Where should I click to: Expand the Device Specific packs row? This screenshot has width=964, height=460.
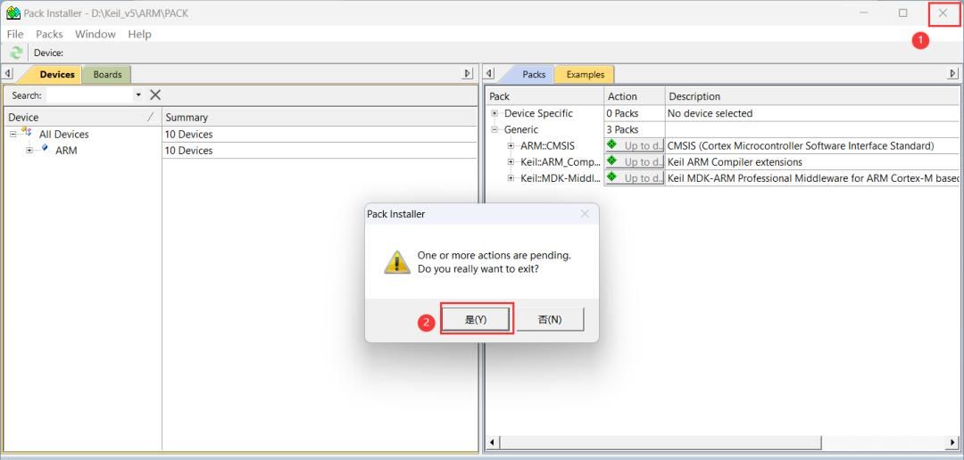click(494, 113)
